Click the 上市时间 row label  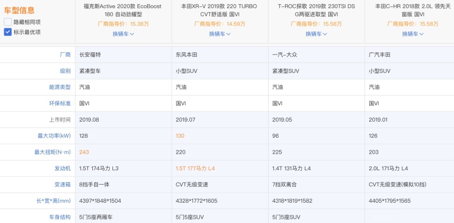(60, 120)
